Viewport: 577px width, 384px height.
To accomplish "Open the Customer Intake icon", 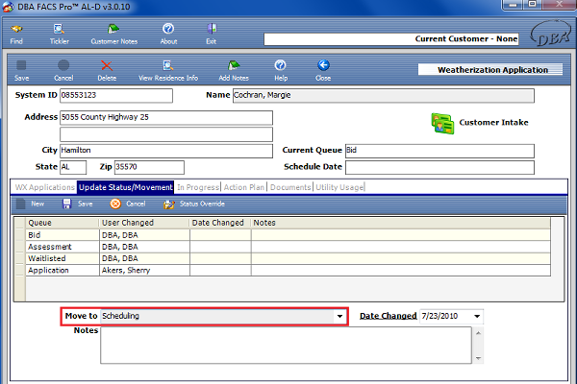I will click(x=442, y=124).
